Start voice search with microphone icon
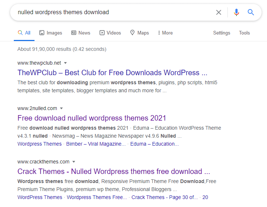This screenshot has height=207, width=267. (236, 12)
